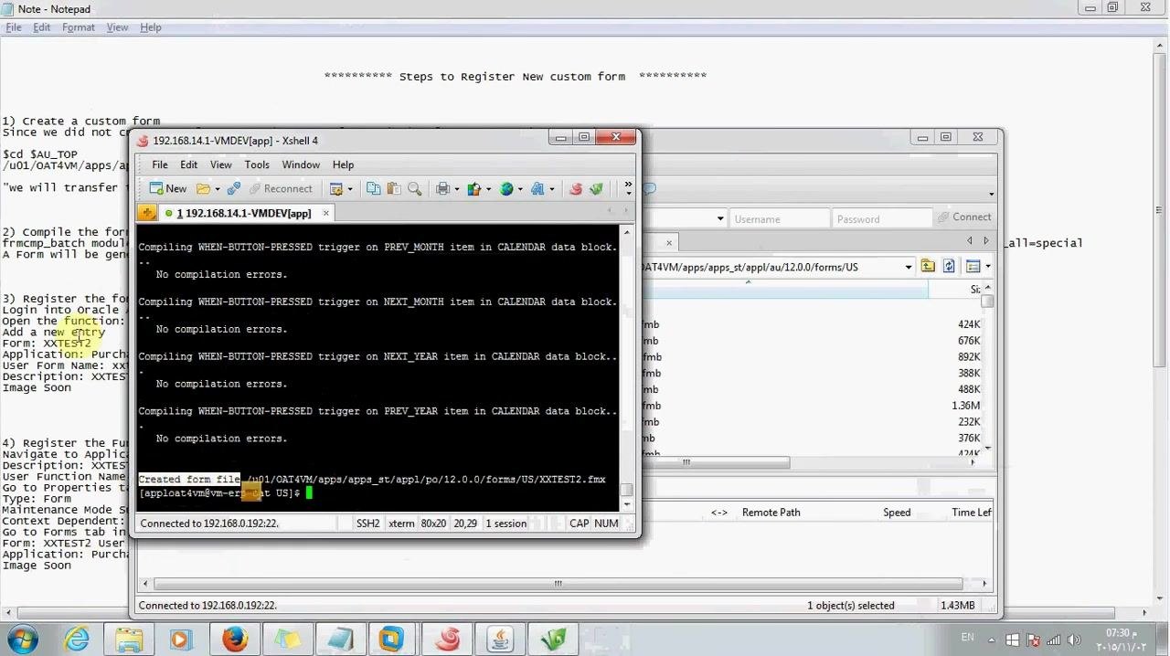Click the next tab arrow in Xftp
This screenshot has height=656, width=1170.
[985, 241]
